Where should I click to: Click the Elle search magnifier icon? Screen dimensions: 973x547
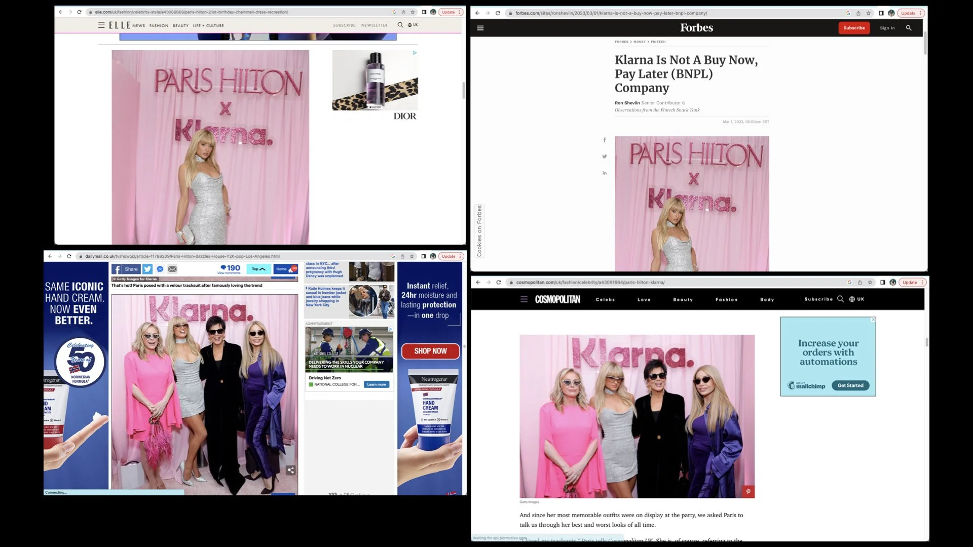(x=400, y=25)
